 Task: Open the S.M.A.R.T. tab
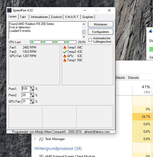tap(72, 17)
